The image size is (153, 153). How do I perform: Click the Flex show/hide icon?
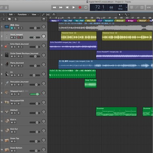48,14
